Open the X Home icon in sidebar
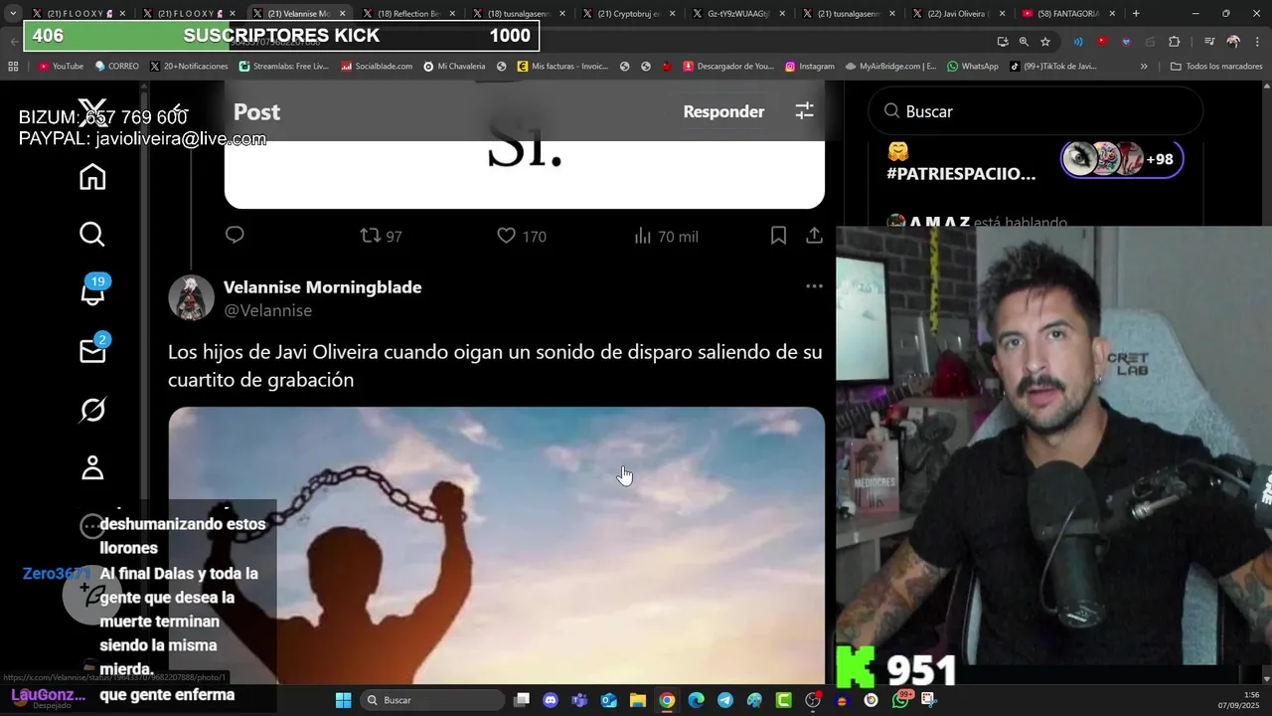1272x716 pixels. coord(92,177)
